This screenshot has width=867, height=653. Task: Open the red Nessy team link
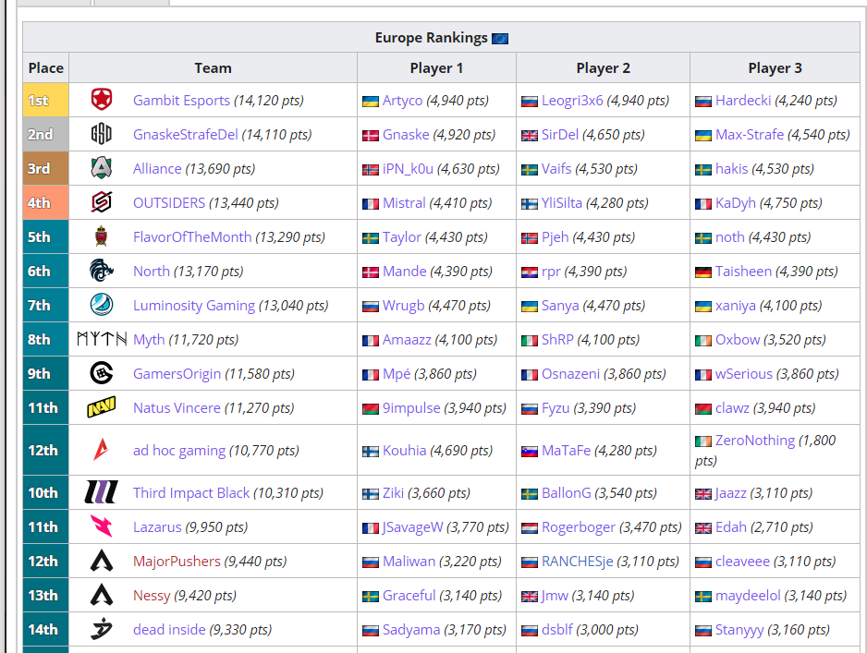point(152,596)
